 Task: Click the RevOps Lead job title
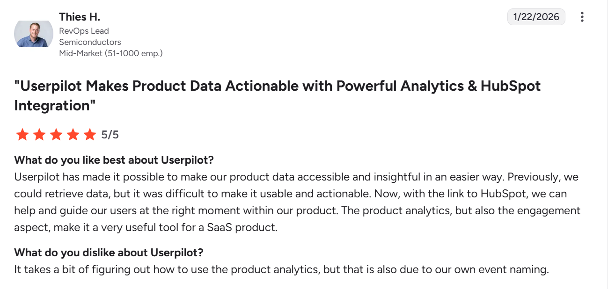point(83,31)
